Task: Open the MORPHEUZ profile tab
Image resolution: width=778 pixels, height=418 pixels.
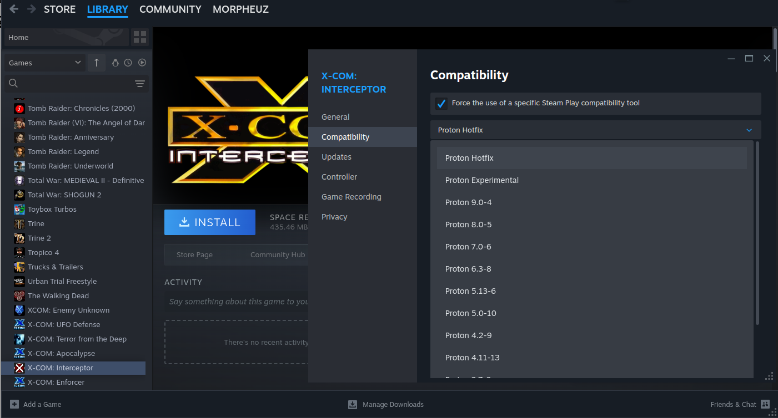Action: 240,9
